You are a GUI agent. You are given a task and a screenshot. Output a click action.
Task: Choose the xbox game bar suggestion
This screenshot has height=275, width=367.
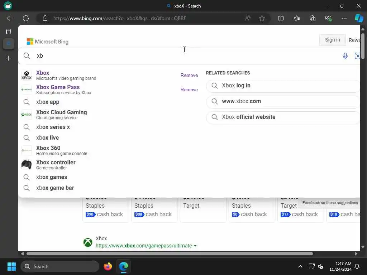pos(110,188)
